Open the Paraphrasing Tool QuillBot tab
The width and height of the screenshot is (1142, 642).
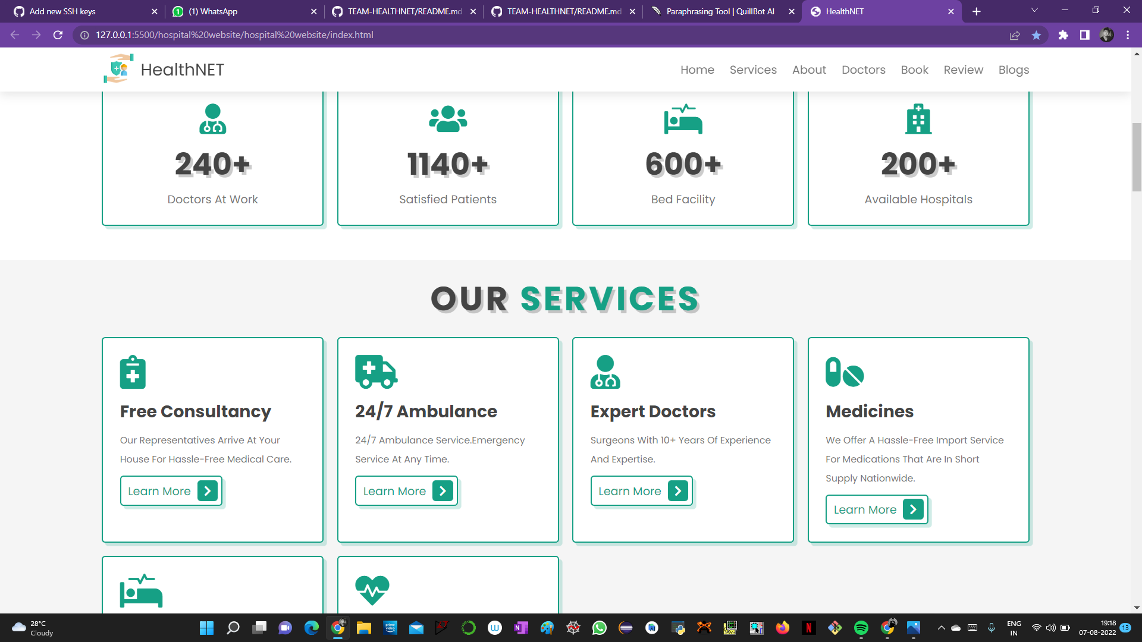[716, 11]
